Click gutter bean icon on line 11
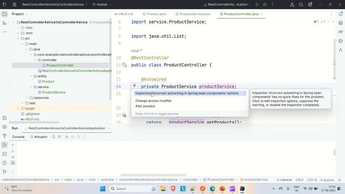 point(125,65)
